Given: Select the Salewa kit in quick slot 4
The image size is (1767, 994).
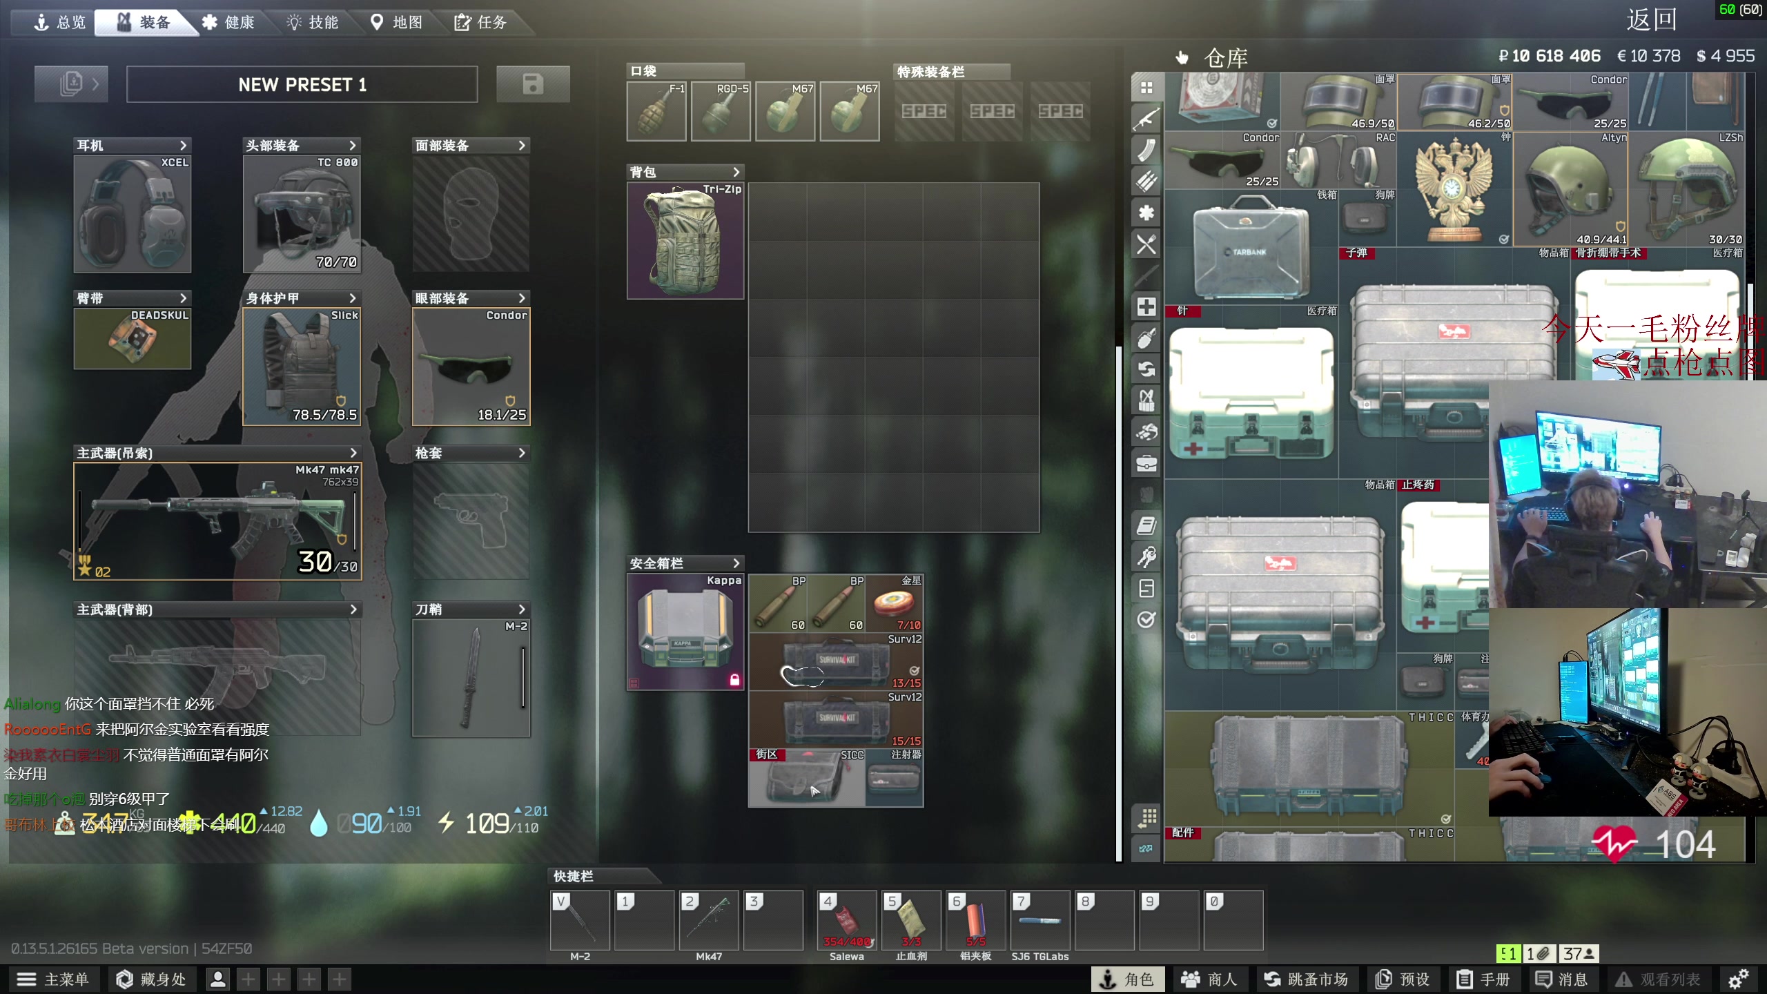Looking at the screenshot, I should (x=846, y=920).
